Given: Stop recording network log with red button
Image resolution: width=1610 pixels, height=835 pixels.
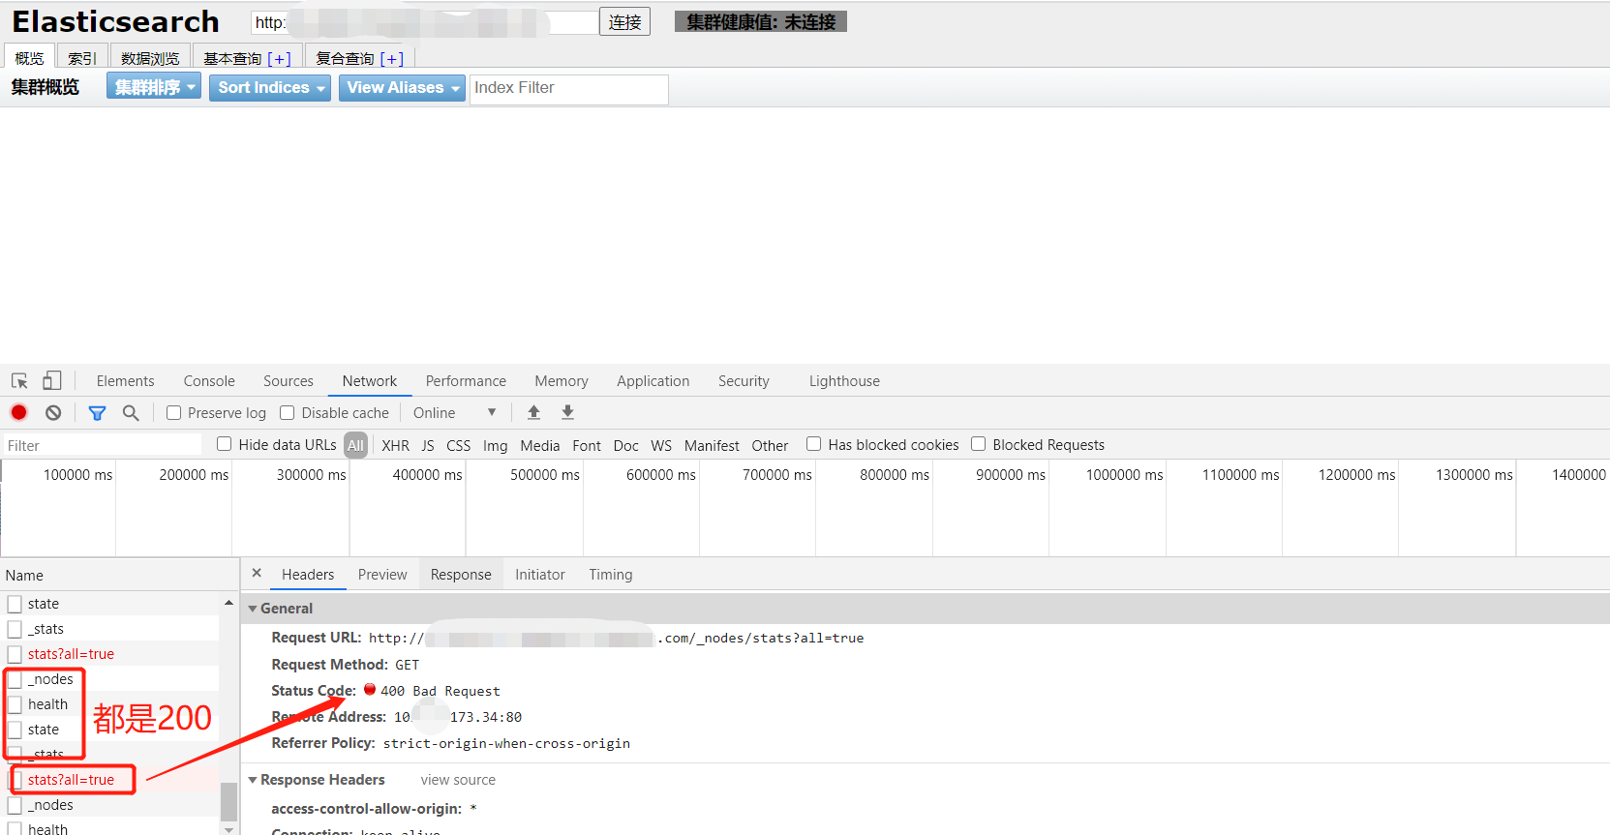Looking at the screenshot, I should pos(18,412).
